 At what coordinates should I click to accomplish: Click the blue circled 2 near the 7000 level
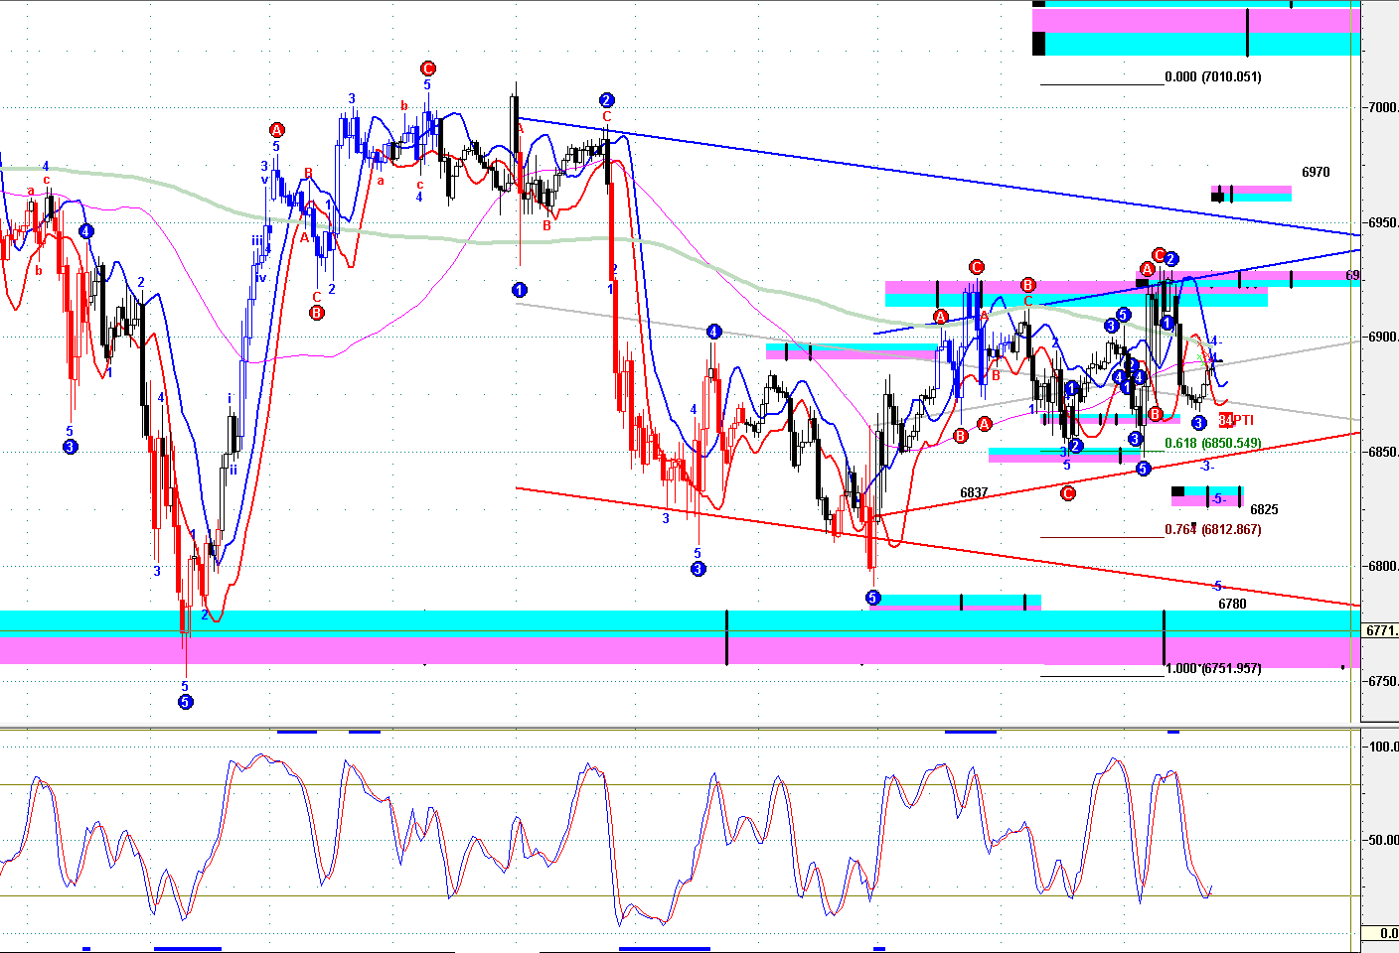(606, 100)
